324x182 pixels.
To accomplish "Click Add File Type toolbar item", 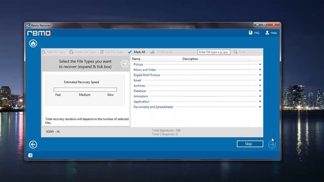I will pyautogui.click(x=54, y=52).
